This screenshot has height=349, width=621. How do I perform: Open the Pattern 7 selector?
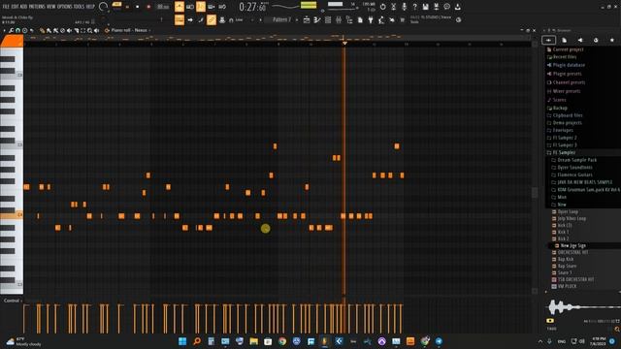281,19
